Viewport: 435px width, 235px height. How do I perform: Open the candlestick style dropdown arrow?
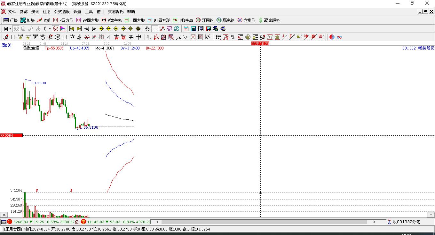coord(50,29)
